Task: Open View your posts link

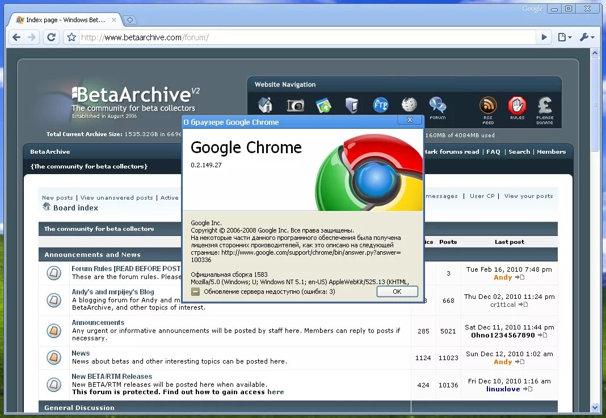Action: click(528, 196)
